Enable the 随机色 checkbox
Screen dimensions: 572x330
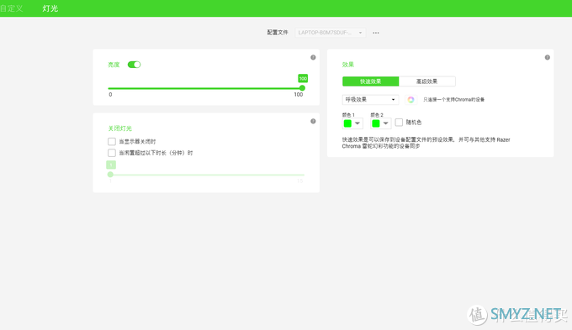tap(399, 123)
